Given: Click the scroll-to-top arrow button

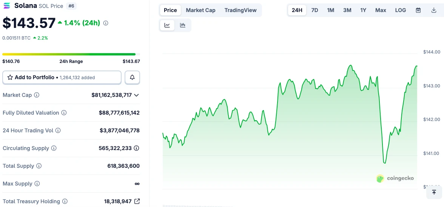Looking at the screenshot, I should [434, 192].
